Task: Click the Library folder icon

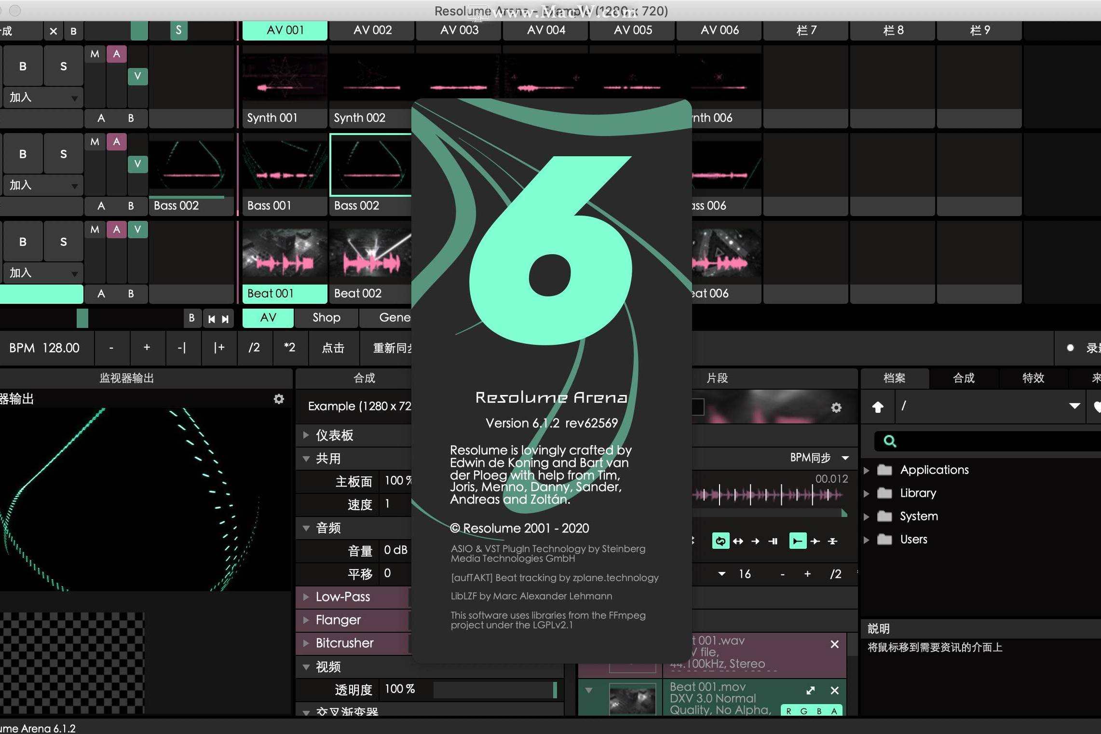Action: pyautogui.click(x=884, y=493)
